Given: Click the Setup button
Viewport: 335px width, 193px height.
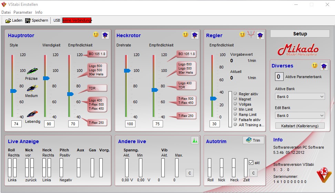Looking at the screenshot, I should point(300,34).
